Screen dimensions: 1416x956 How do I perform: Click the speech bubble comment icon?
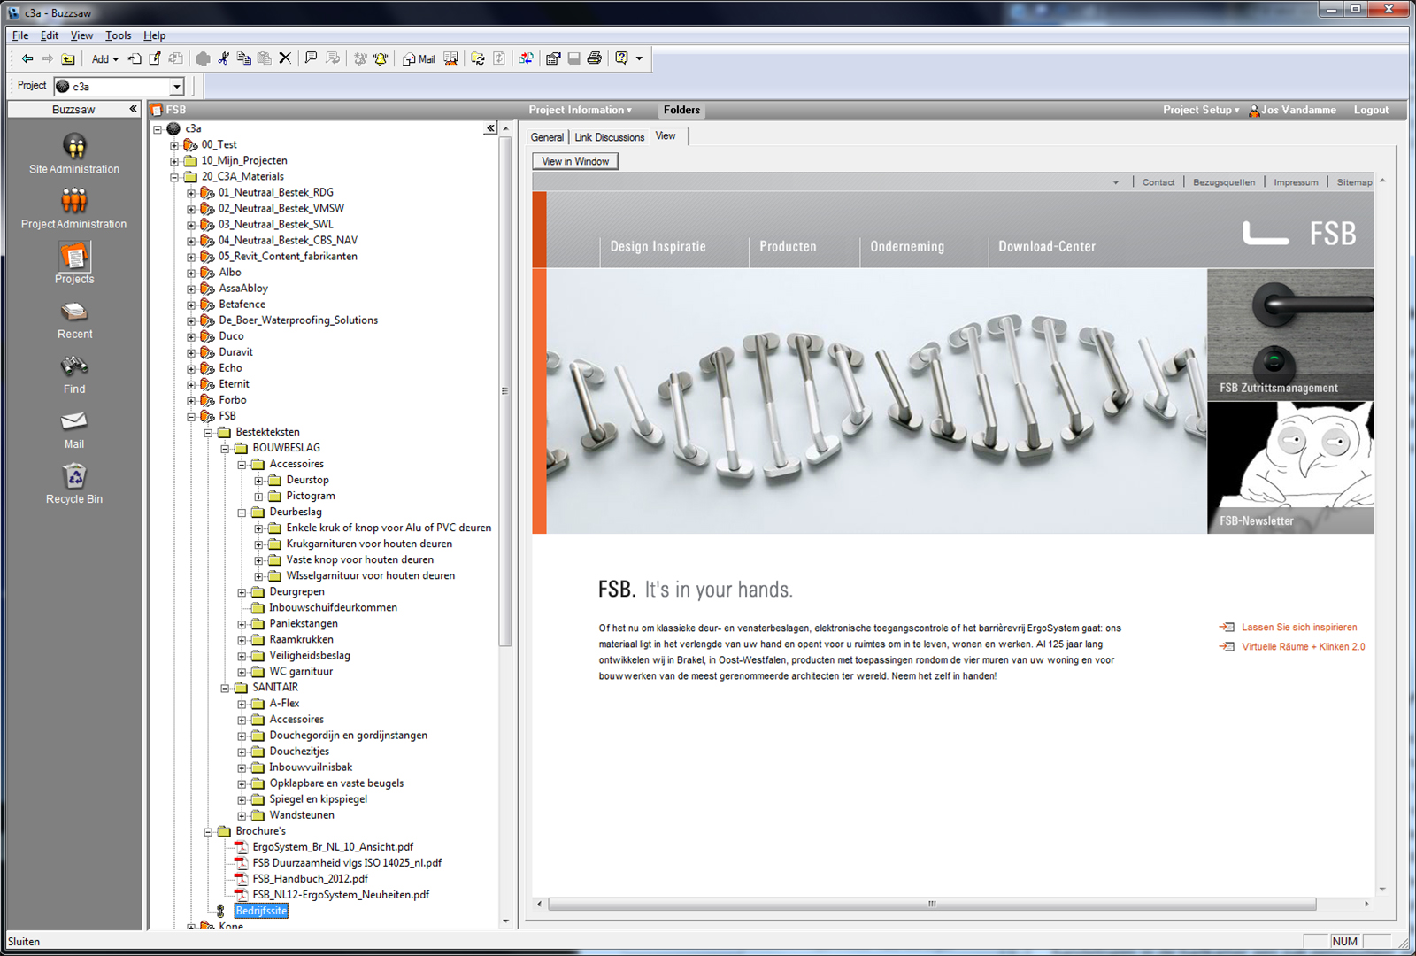click(x=311, y=58)
